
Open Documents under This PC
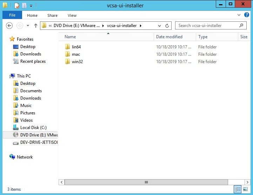(31, 91)
